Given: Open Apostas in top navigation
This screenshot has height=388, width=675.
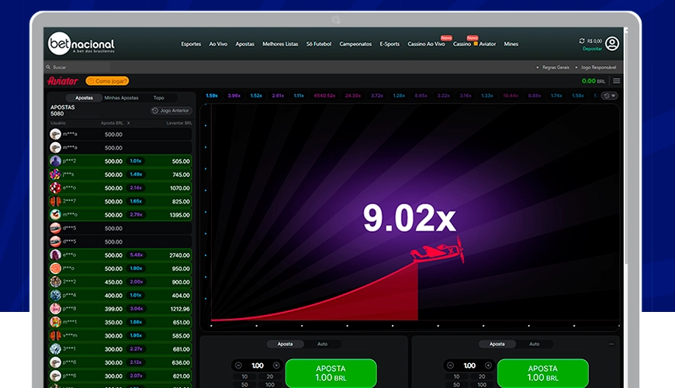Looking at the screenshot, I should point(244,44).
